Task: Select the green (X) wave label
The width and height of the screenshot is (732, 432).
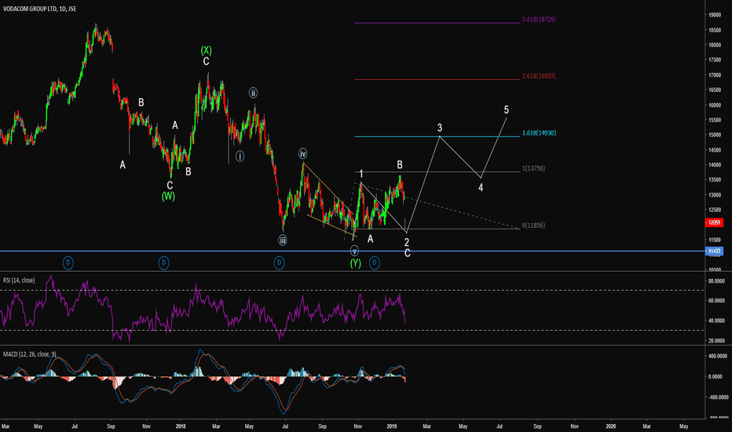Action: pyautogui.click(x=206, y=50)
